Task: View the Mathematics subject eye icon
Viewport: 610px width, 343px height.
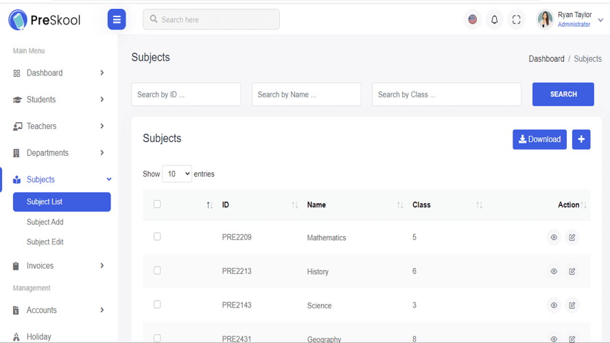Action: pyautogui.click(x=554, y=237)
